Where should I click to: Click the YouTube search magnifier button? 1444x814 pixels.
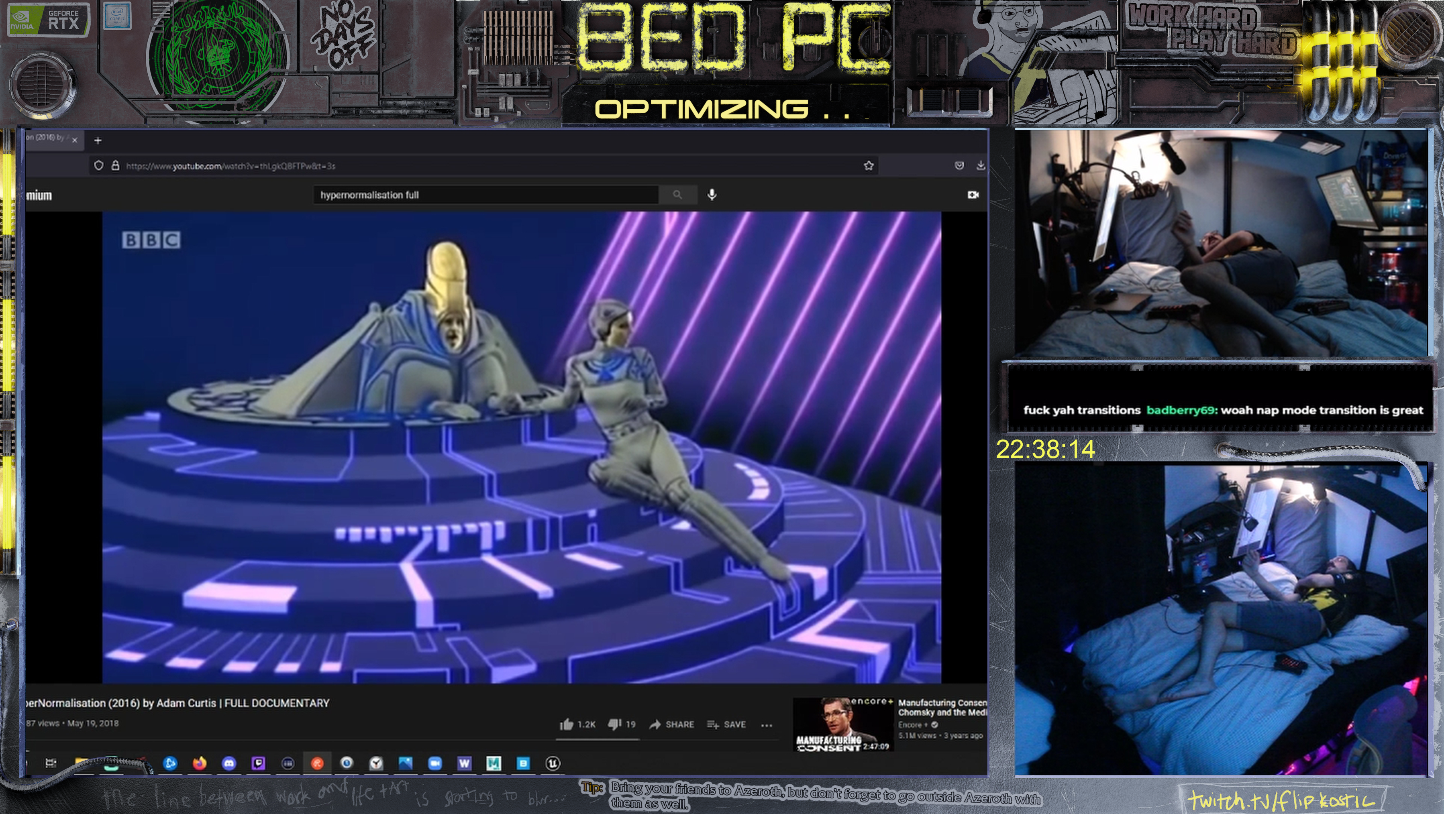coord(677,195)
